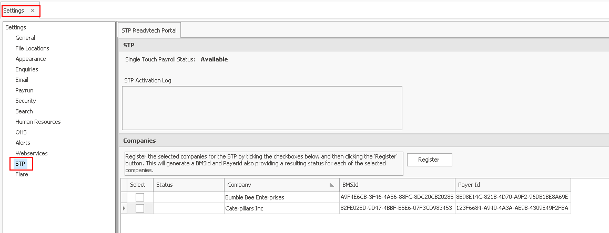Image resolution: width=609 pixels, height=233 pixels.
Task: Select Flare in the settings tree
Action: (x=22, y=174)
